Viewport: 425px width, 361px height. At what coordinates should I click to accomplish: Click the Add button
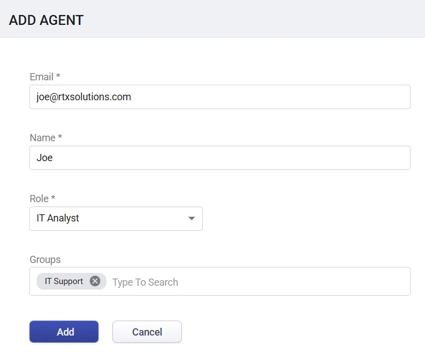point(64,332)
